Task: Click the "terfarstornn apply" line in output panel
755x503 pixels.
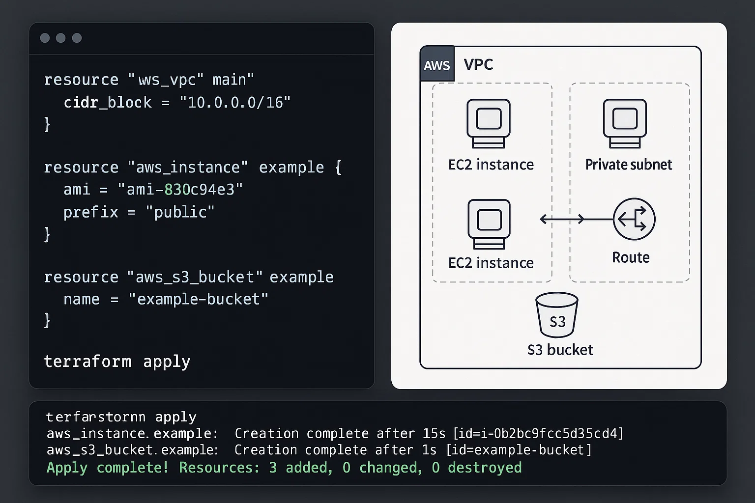Action: click(x=121, y=417)
